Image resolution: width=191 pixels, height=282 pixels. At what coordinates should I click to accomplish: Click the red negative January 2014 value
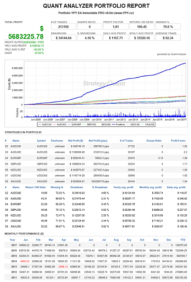point(25,261)
